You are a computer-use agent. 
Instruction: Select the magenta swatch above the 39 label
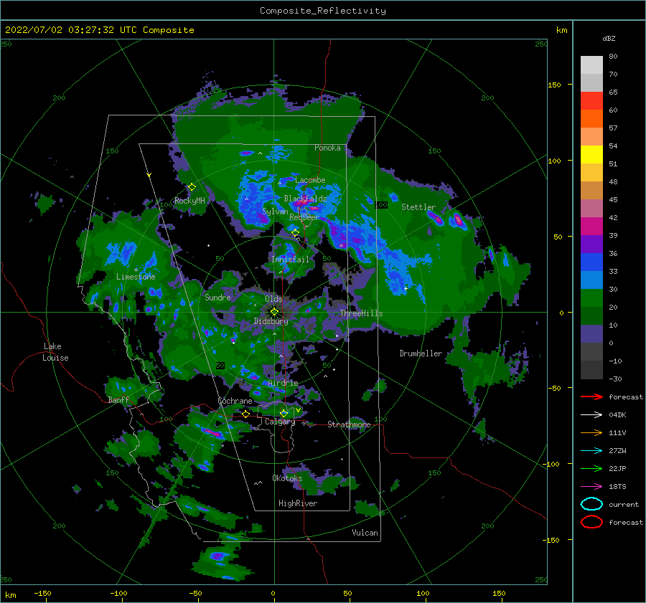591,226
